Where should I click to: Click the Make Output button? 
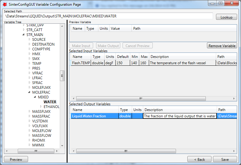tap(108, 46)
